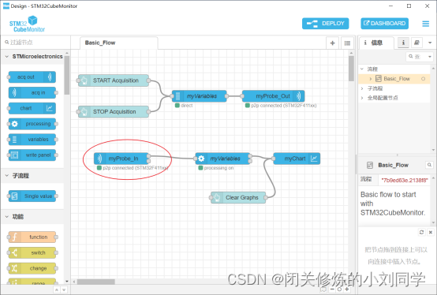Open the flow list button

click(x=347, y=43)
